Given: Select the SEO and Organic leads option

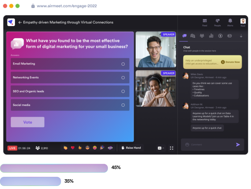Looking at the screenshot, I should point(70,91).
